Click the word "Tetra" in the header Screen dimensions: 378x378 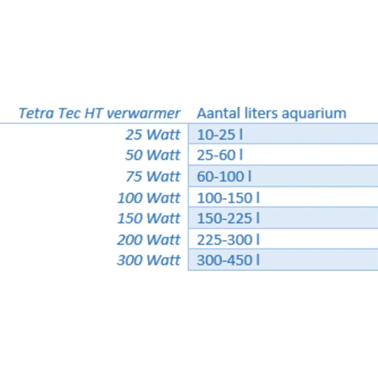tap(36, 113)
